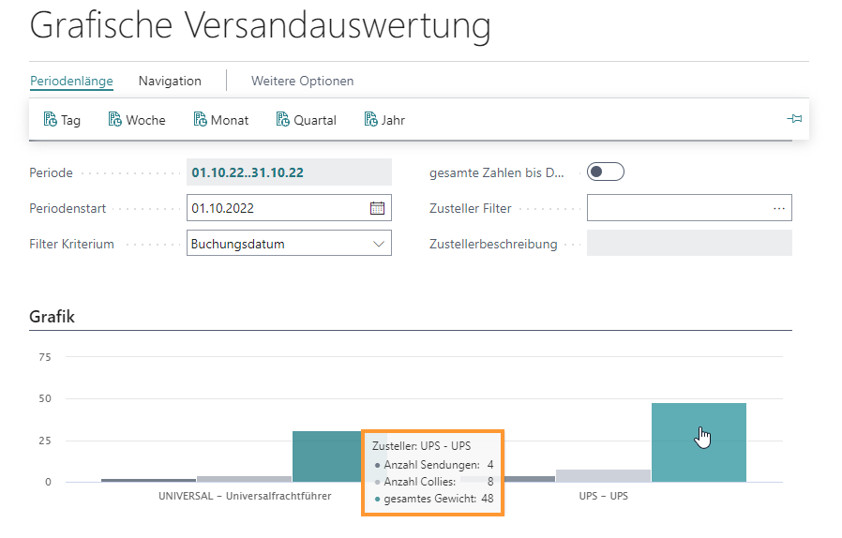Image resolution: width=842 pixels, height=538 pixels.
Task: Select the Quartal period length action
Action: (x=306, y=120)
